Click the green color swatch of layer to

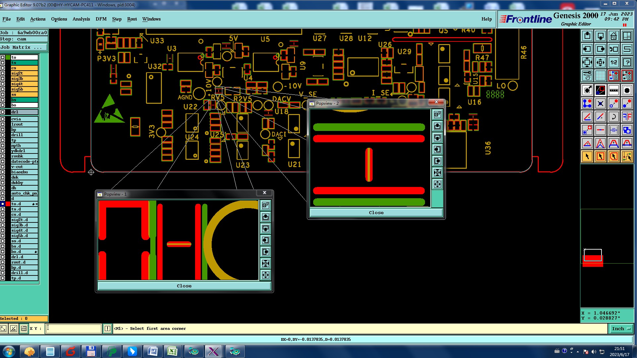pos(8,57)
